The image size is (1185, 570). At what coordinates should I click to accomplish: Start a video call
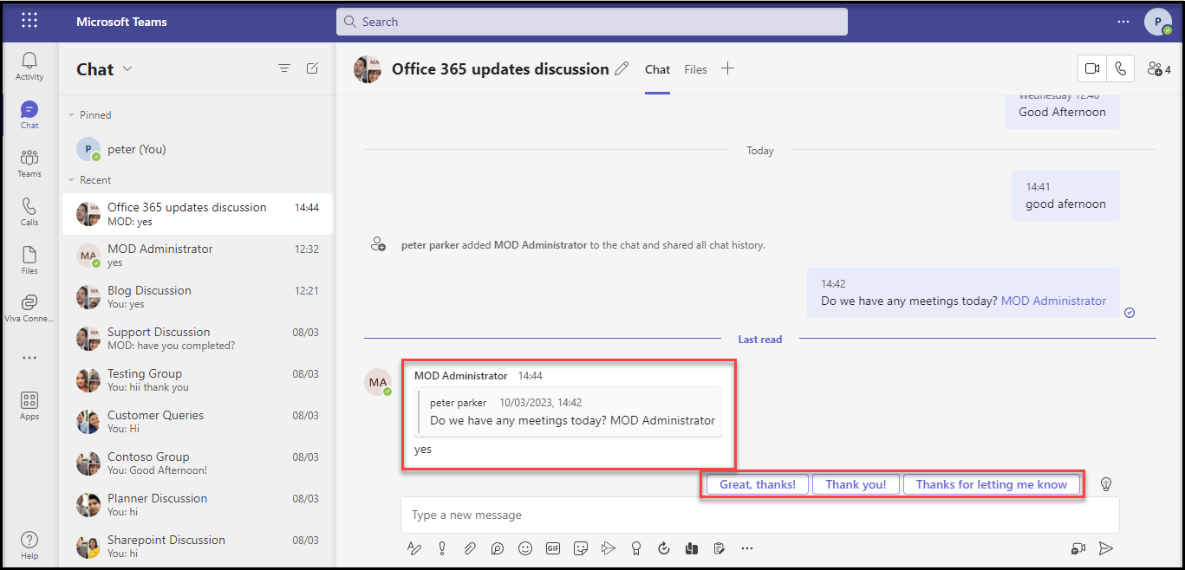(1092, 69)
